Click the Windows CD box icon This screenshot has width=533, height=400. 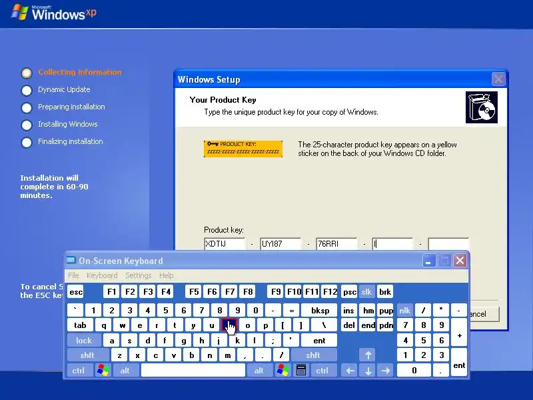481,107
